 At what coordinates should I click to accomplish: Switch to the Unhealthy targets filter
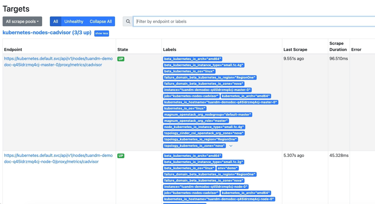(74, 21)
